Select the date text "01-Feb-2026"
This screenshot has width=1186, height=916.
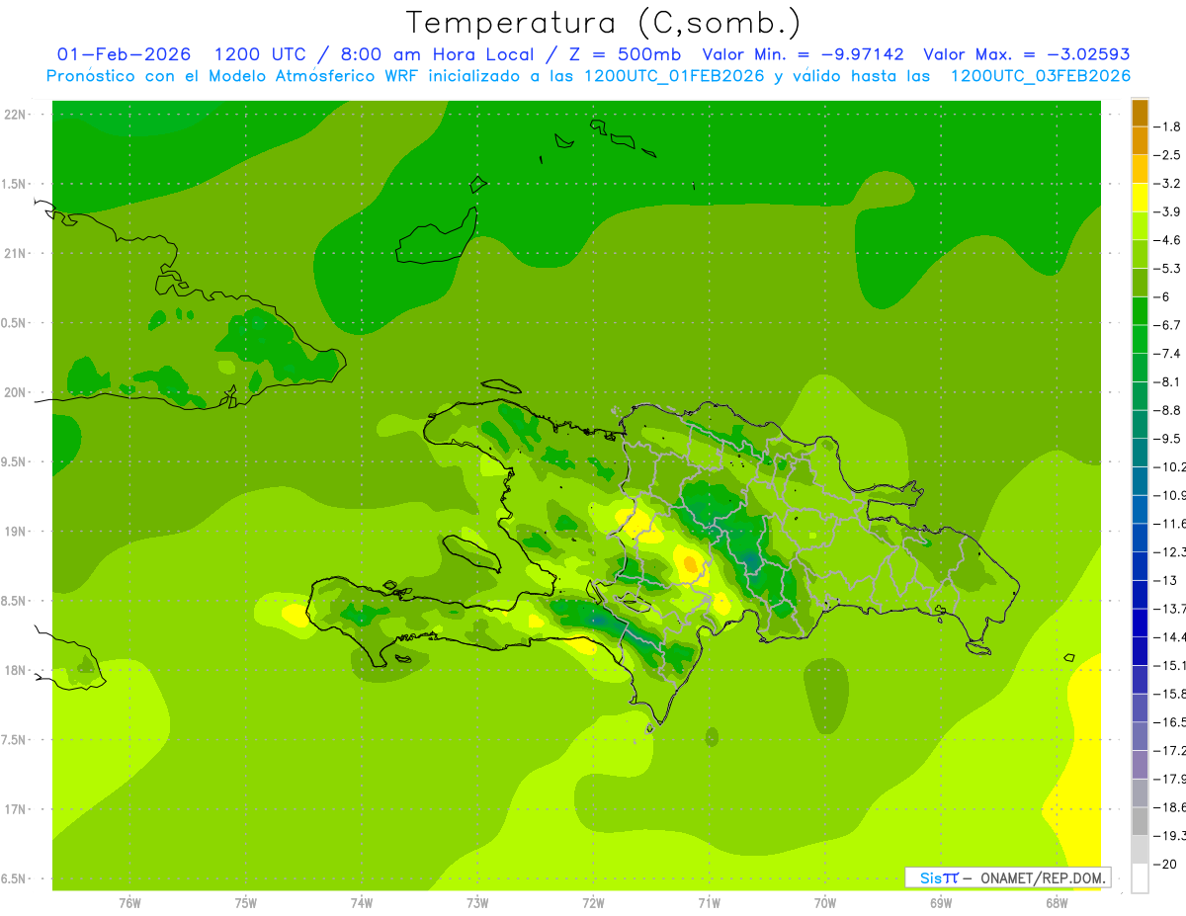pyautogui.click(x=125, y=54)
